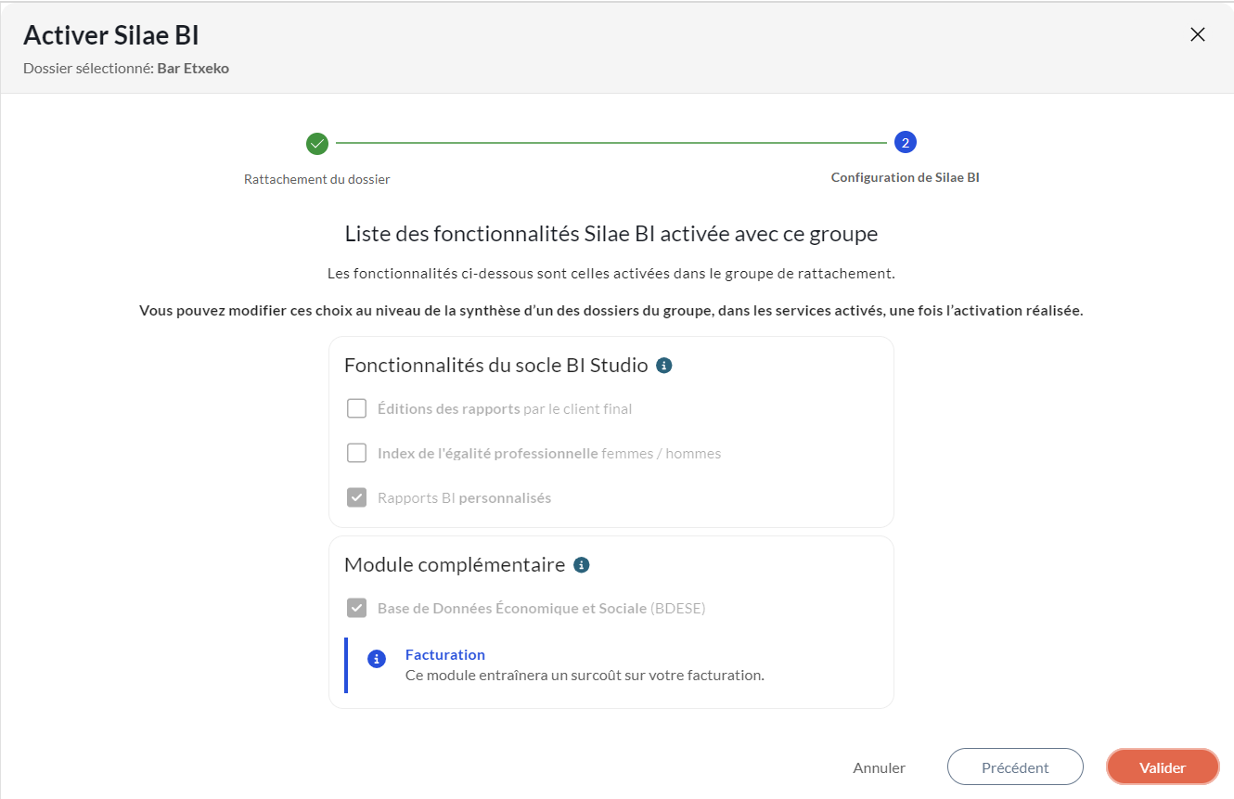Click text Ce module entraînera un surcoût

(585, 676)
